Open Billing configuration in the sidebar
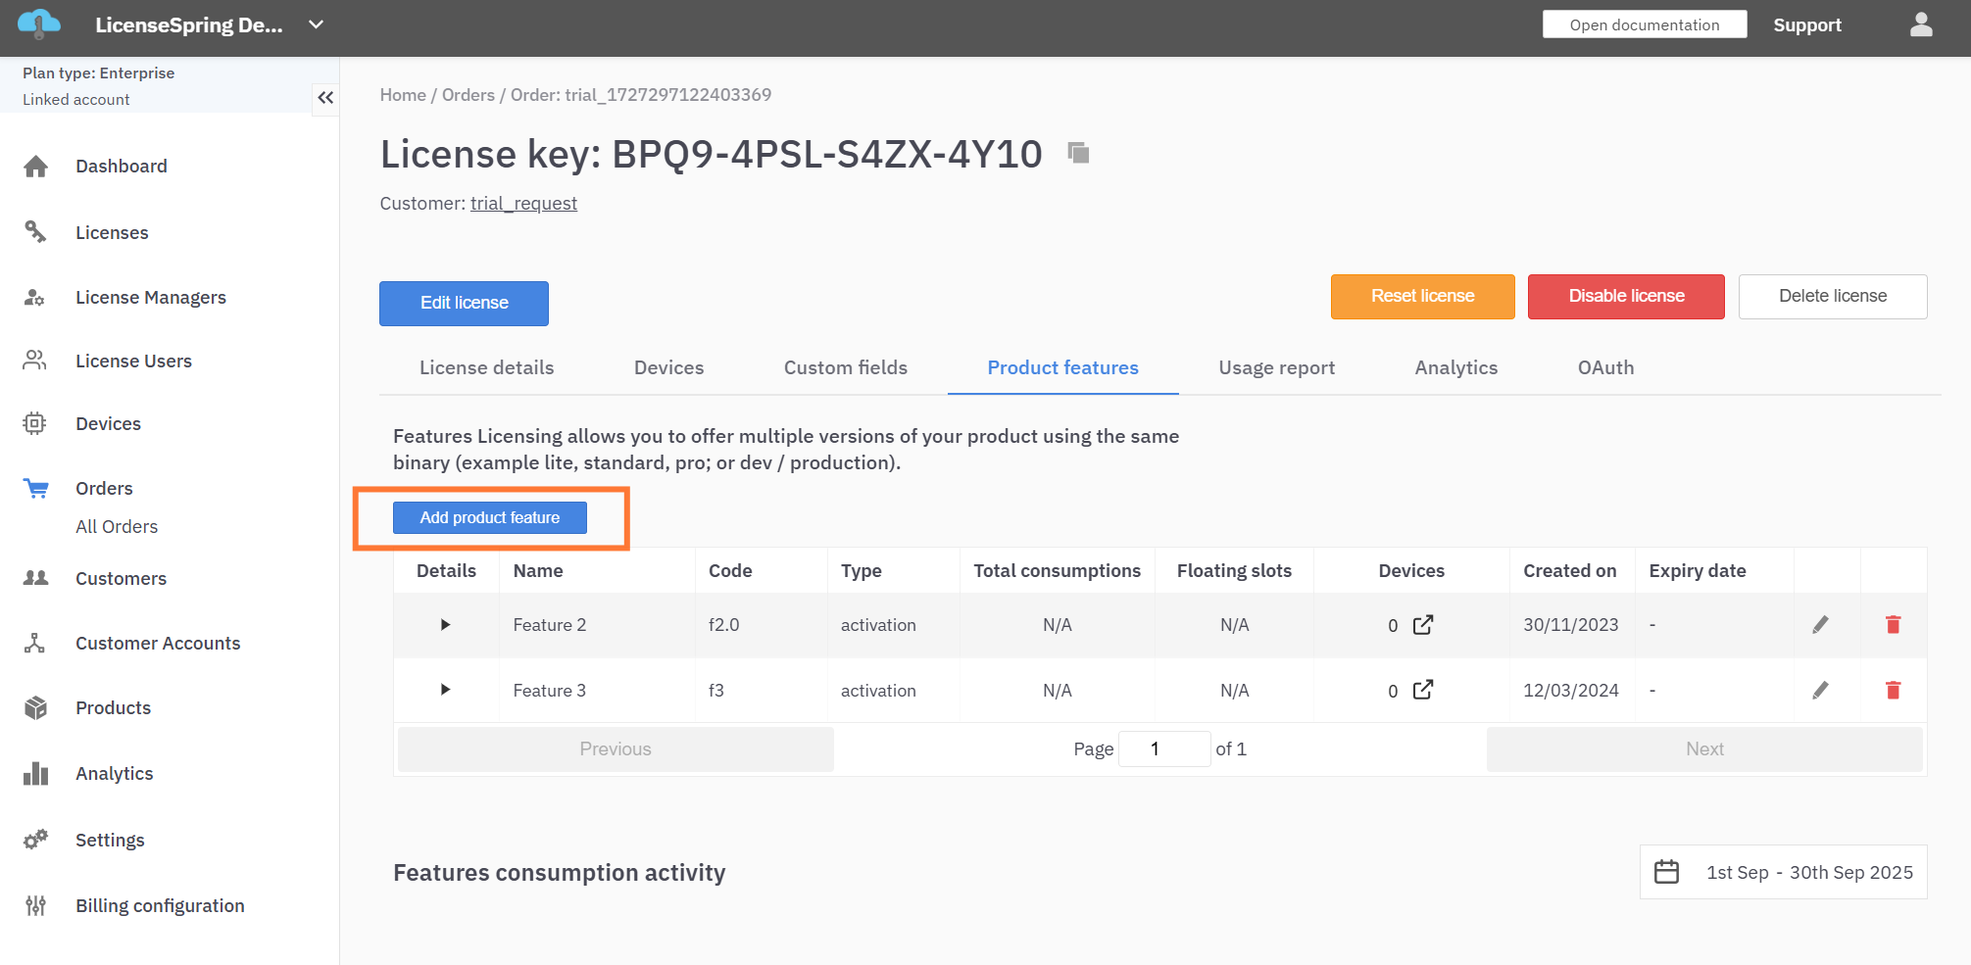The image size is (1971, 965). 160,906
